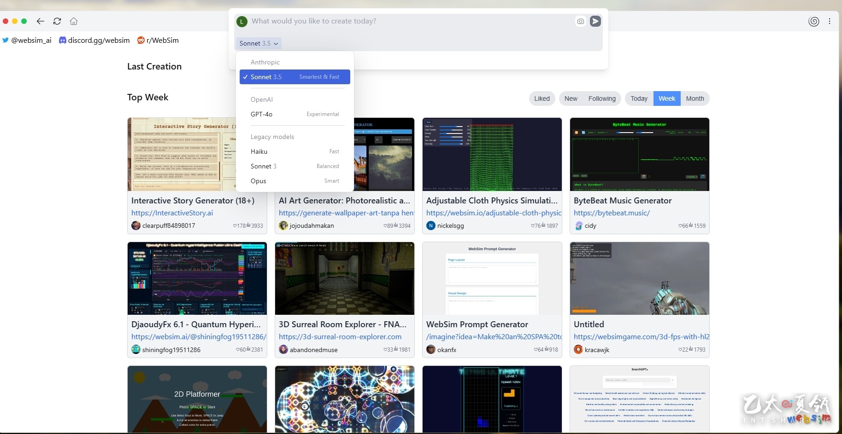Image resolution: width=842 pixels, height=434 pixels.
Task: Like the Interactive Story Generator heart count
Action: point(239,226)
